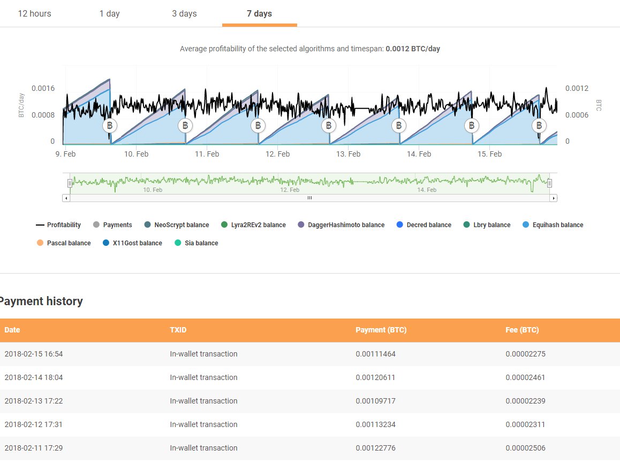Click payment amount 0.00113234
The width and height of the screenshot is (620, 465).
click(x=375, y=424)
